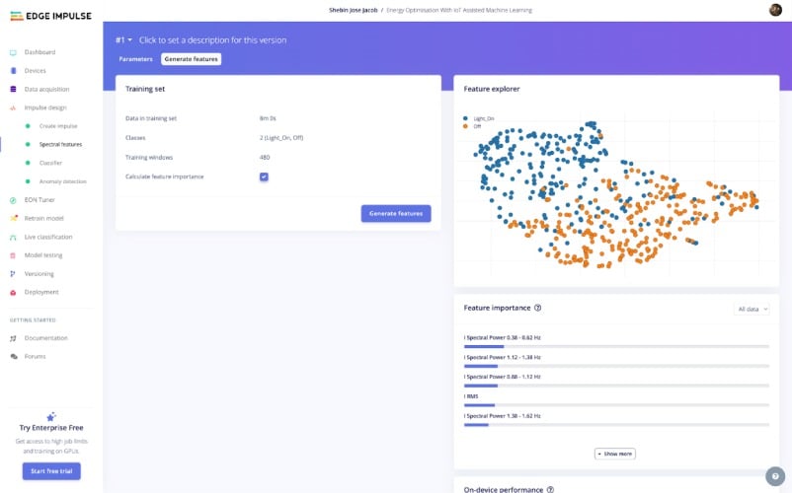Click green dot beside Classifier
The width and height of the screenshot is (792, 493).
coord(28,163)
